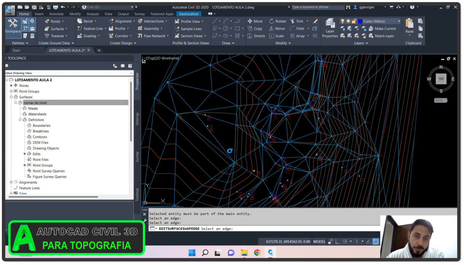Toggle MODEL space in status bar

[319, 241]
